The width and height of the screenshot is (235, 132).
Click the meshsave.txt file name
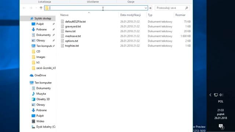pos(73,36)
